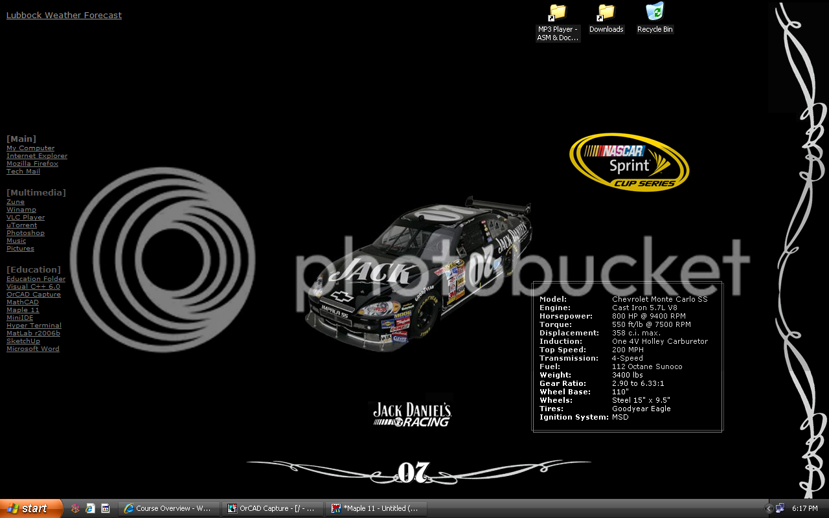Click the [Main] section heading
This screenshot has height=518, width=829.
[21, 139]
